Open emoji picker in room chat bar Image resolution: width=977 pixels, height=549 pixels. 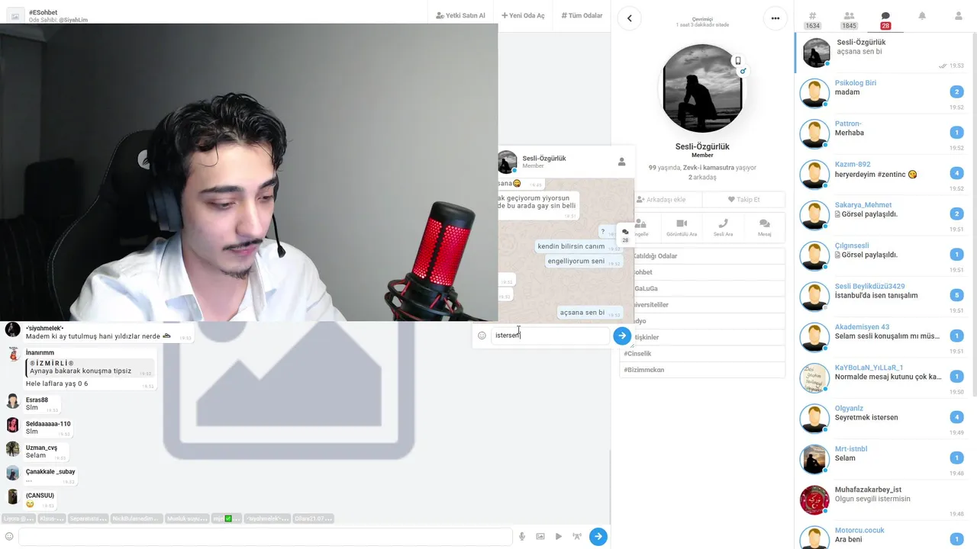[x=9, y=537]
